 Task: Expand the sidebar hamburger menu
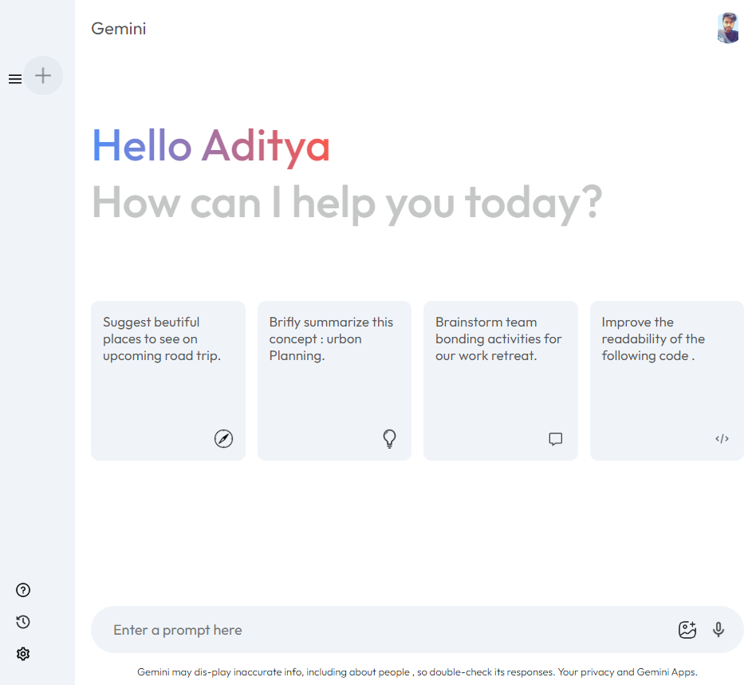pyautogui.click(x=15, y=79)
